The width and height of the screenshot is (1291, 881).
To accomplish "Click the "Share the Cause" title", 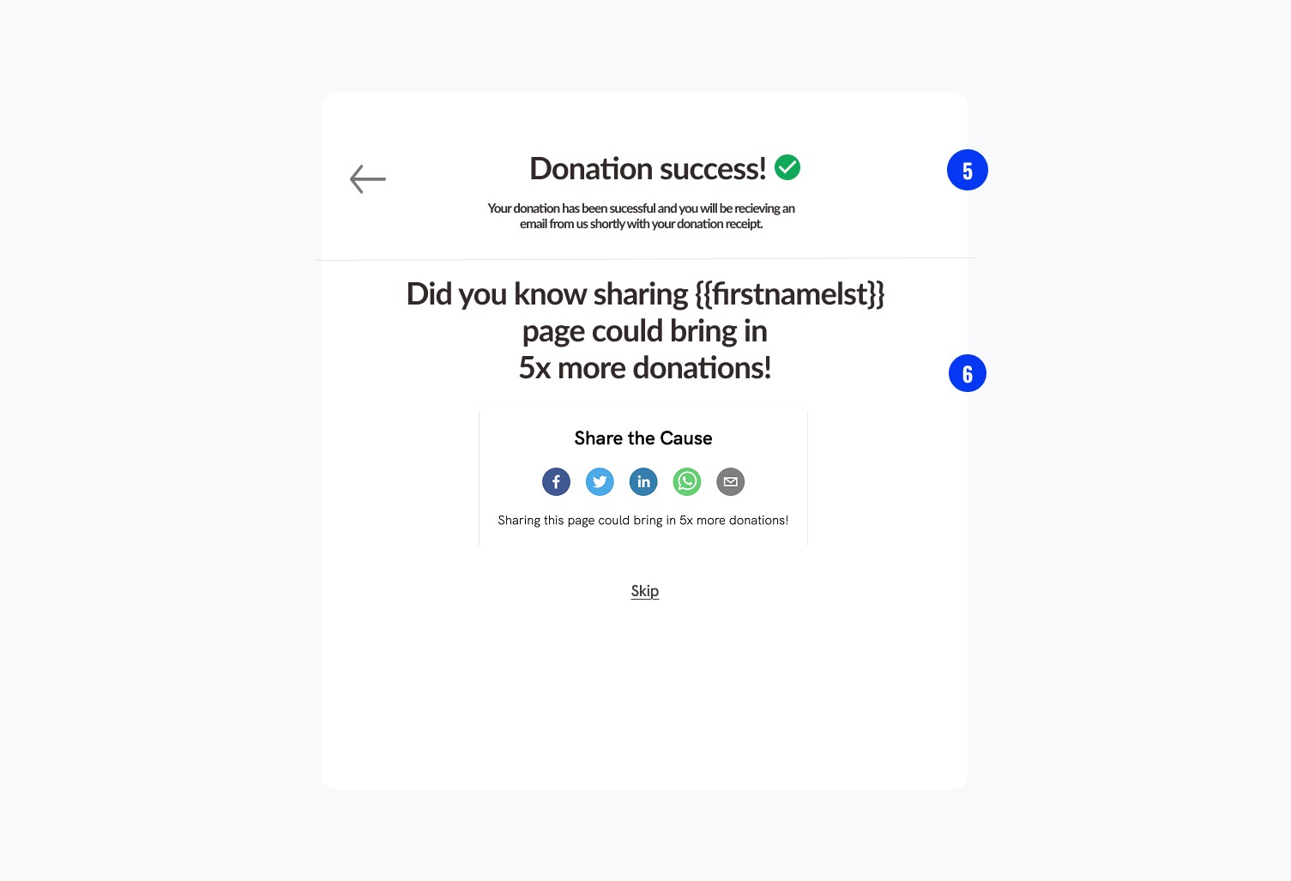I will 643,438.
